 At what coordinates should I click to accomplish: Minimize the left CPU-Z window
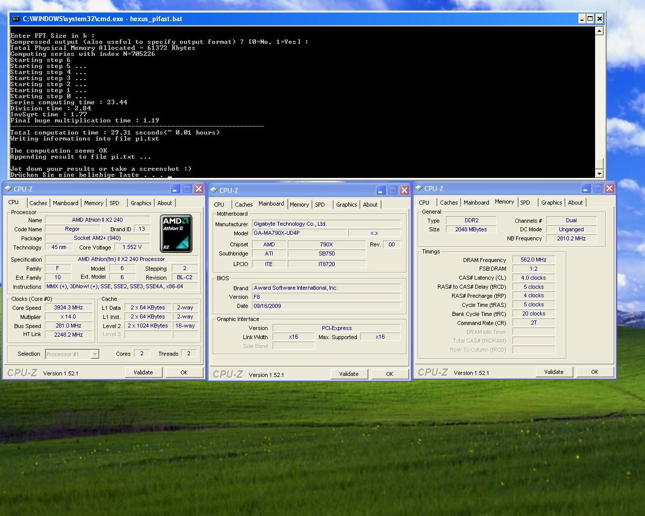[175, 189]
